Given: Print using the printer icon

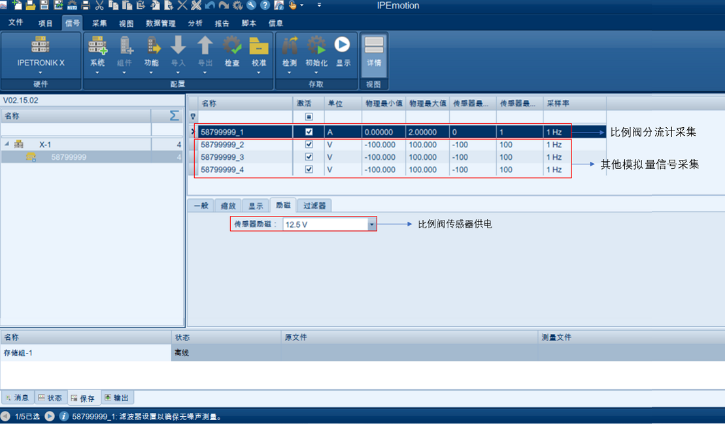Looking at the screenshot, I should pos(86,5).
